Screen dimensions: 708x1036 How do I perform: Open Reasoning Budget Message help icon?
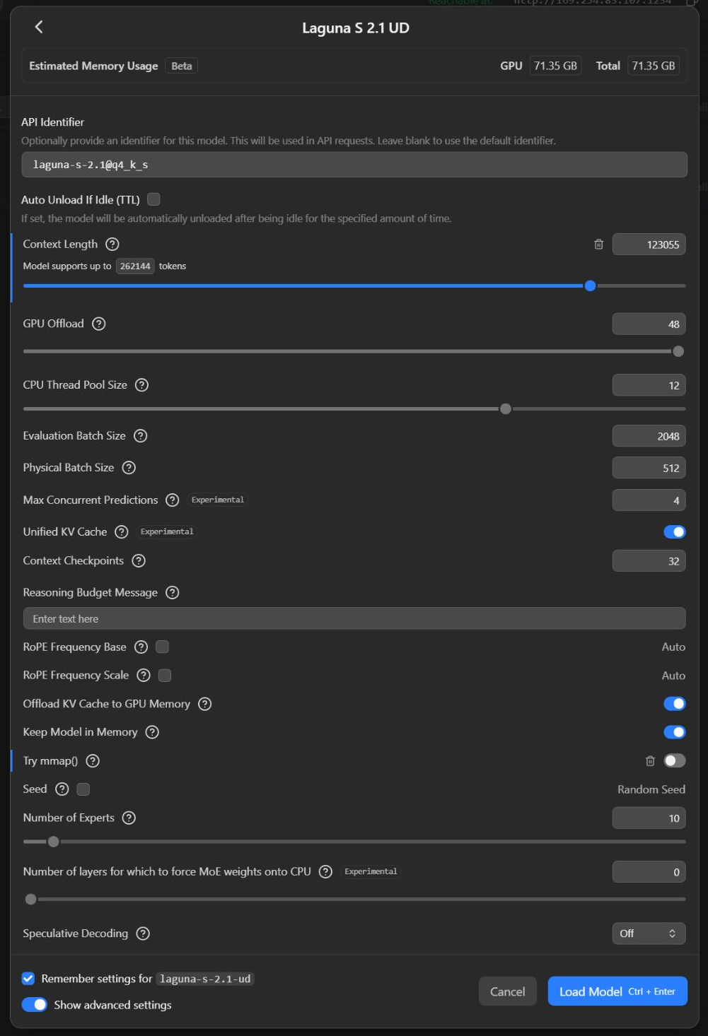173,593
